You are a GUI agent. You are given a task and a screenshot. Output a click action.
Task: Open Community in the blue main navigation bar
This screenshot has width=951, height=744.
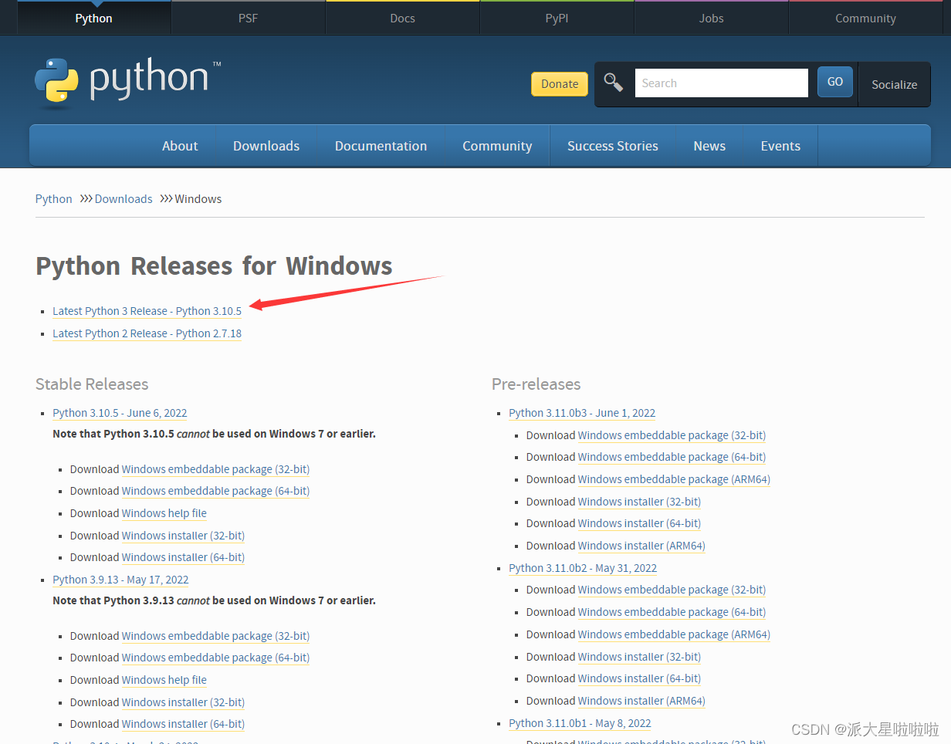pos(497,146)
